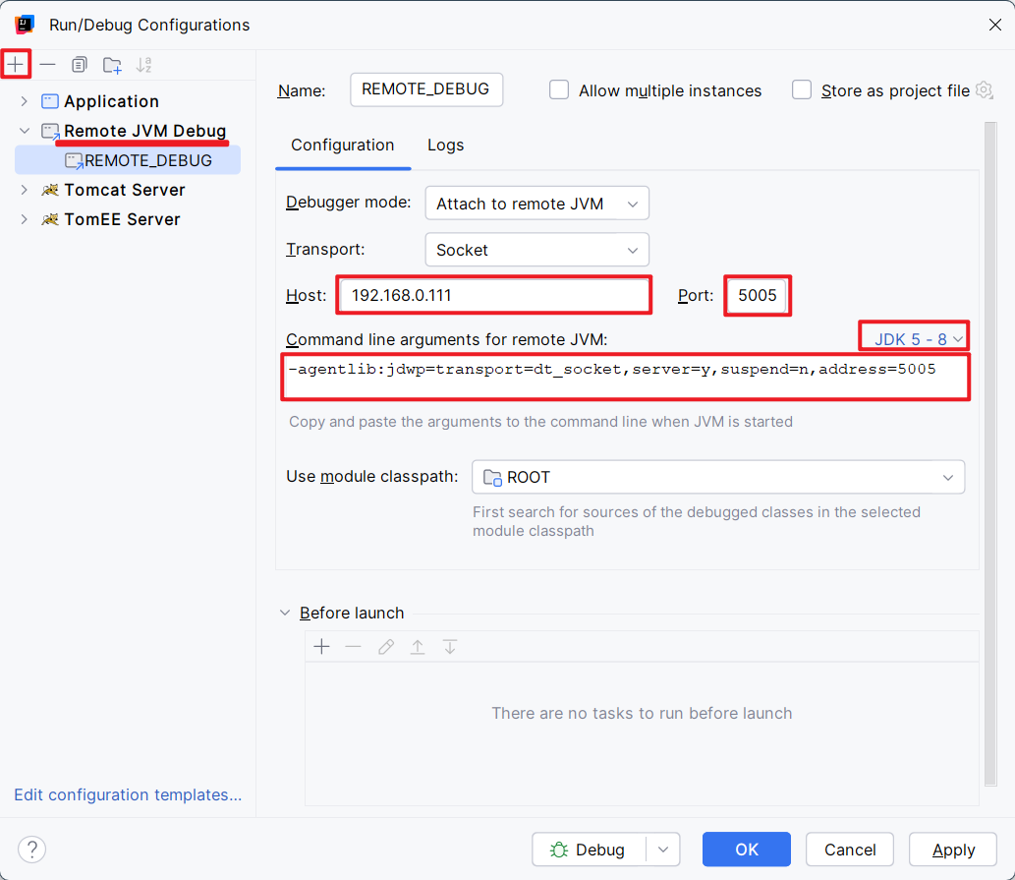Click the Create New Folder icon
This screenshot has width=1015, height=880.
(x=112, y=65)
